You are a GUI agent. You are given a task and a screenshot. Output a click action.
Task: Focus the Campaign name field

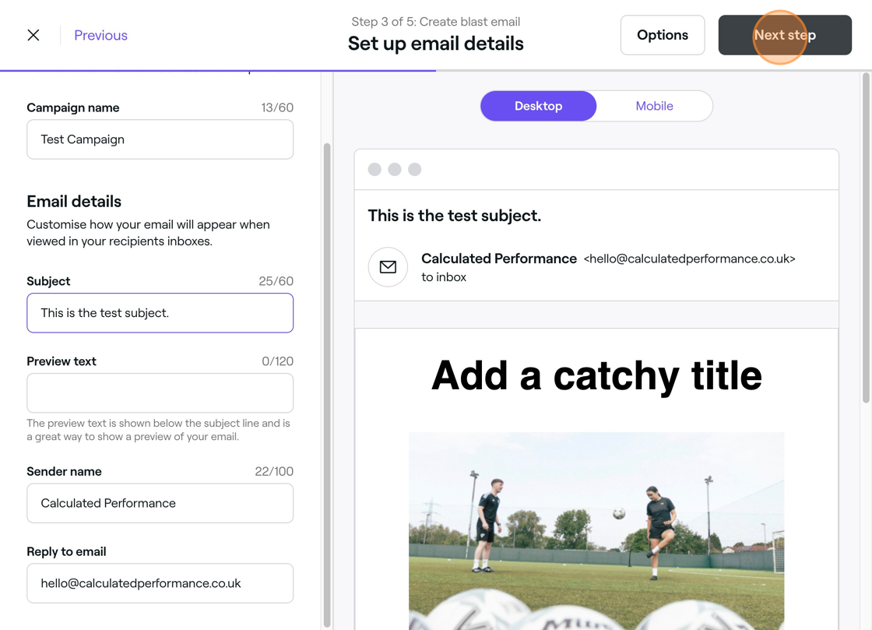click(160, 139)
